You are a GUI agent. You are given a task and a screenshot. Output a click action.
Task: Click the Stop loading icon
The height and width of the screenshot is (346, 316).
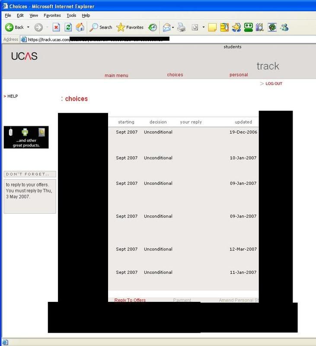pyautogui.click(x=56, y=27)
